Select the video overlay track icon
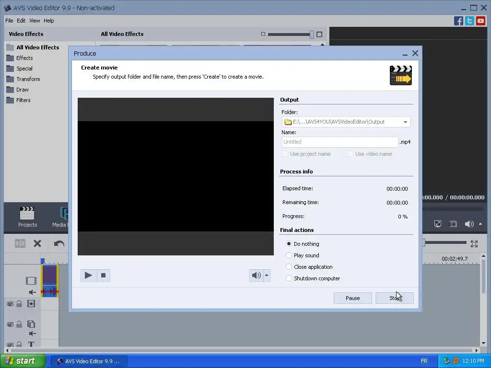 tap(31, 324)
